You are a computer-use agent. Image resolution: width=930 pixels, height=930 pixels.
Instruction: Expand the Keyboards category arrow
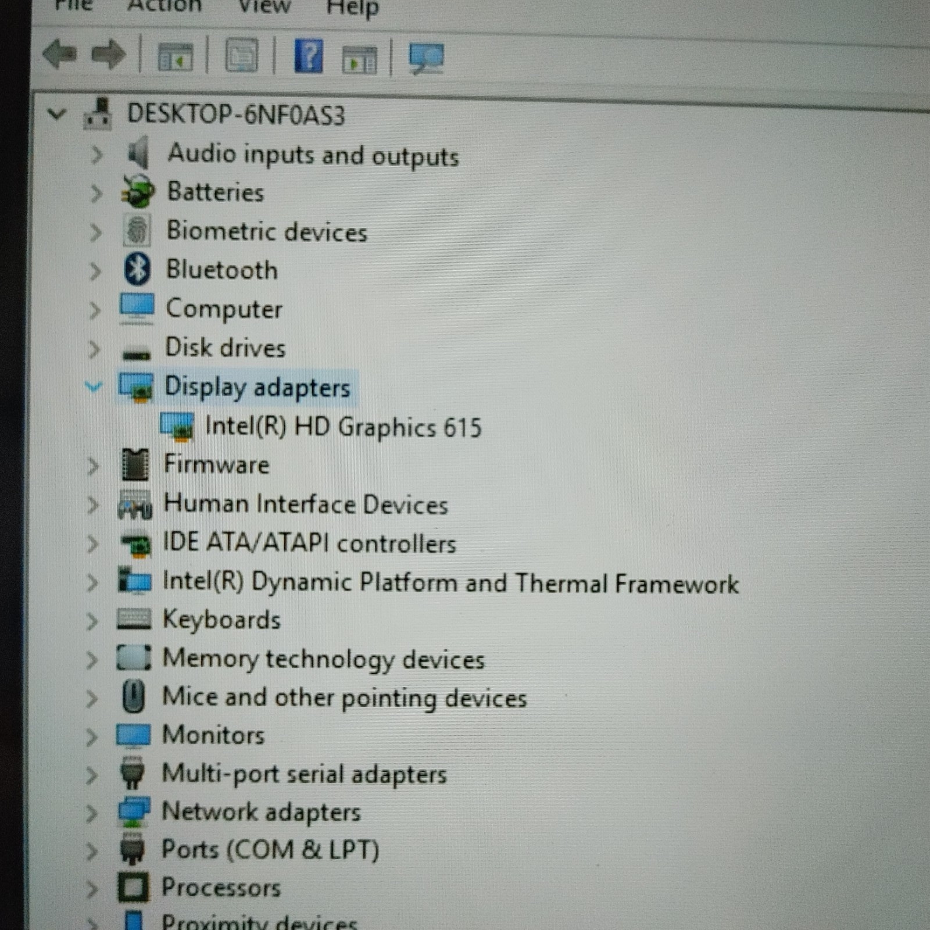[92, 621]
